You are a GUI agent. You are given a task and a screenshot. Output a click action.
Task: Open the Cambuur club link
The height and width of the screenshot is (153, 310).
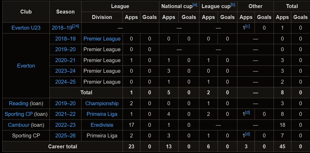tap(18, 125)
